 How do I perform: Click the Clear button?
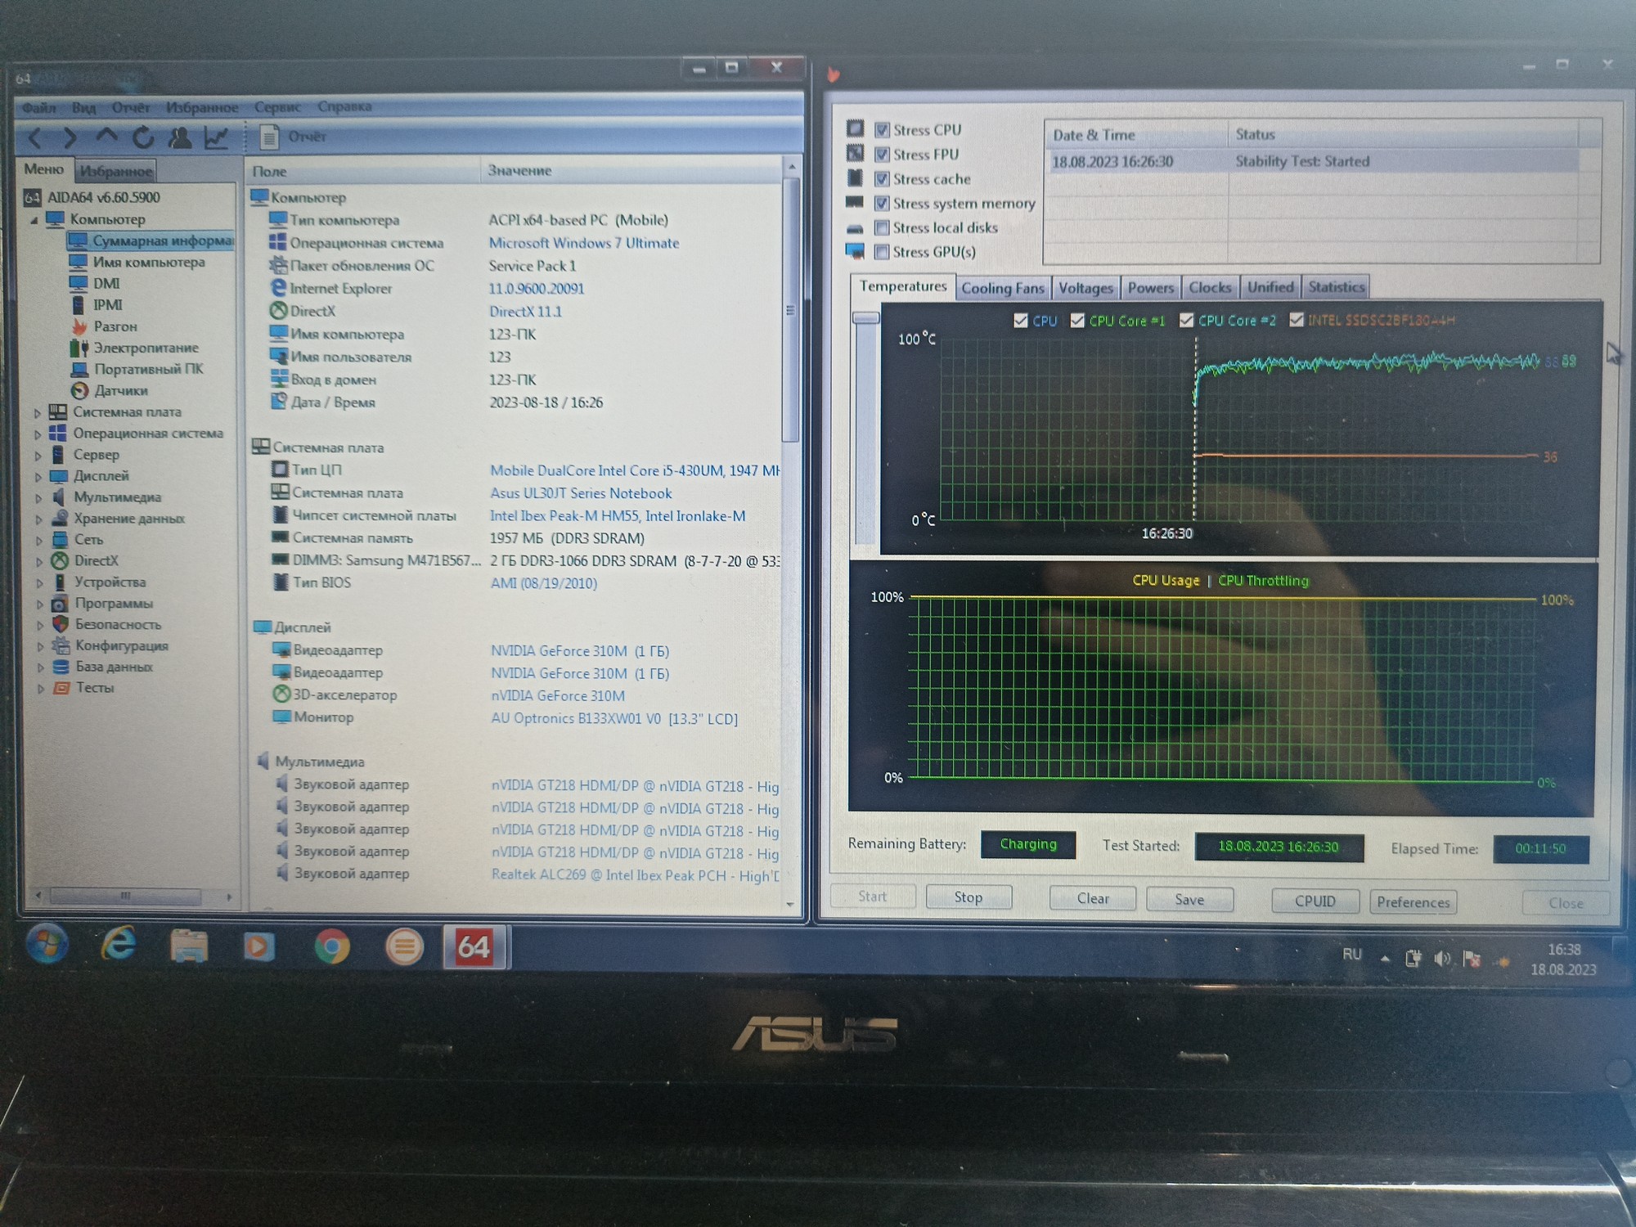(1093, 898)
